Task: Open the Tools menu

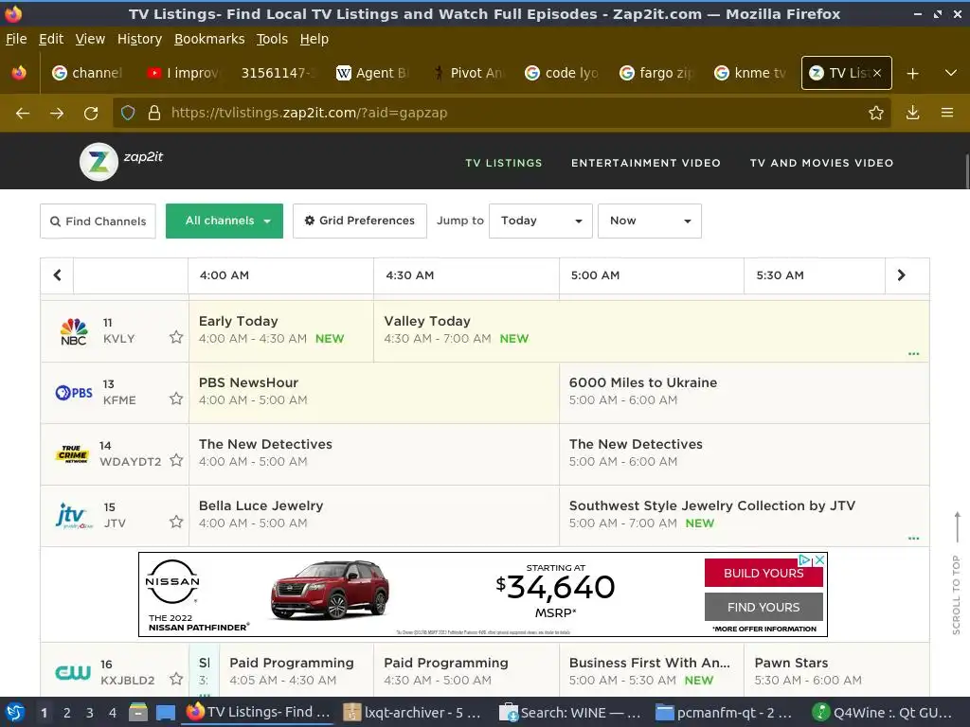Action: point(272,39)
